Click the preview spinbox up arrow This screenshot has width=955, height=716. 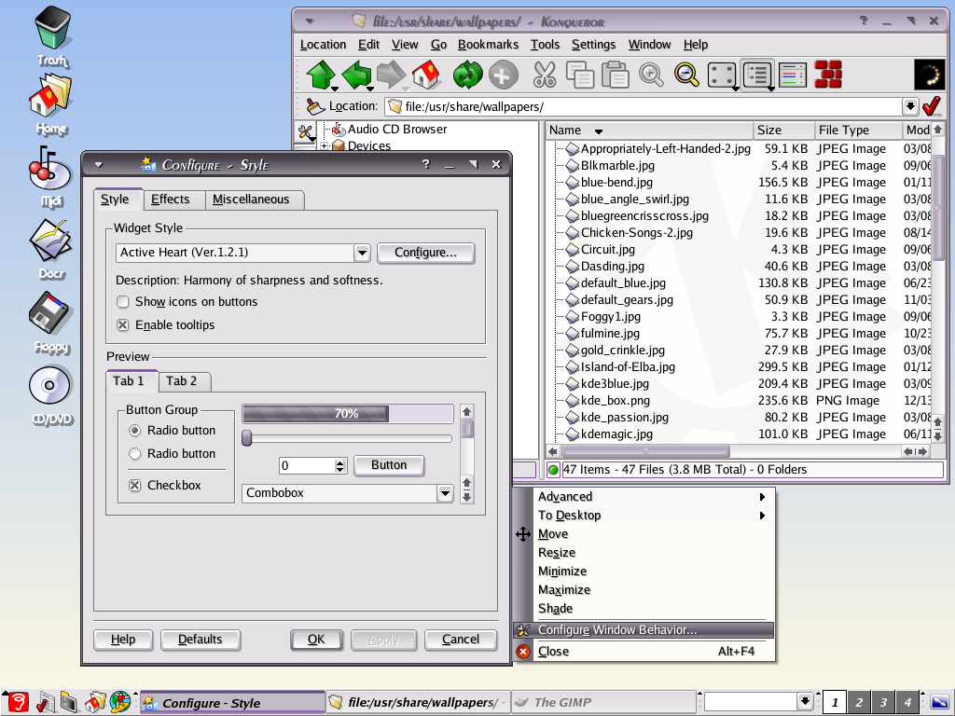point(340,462)
